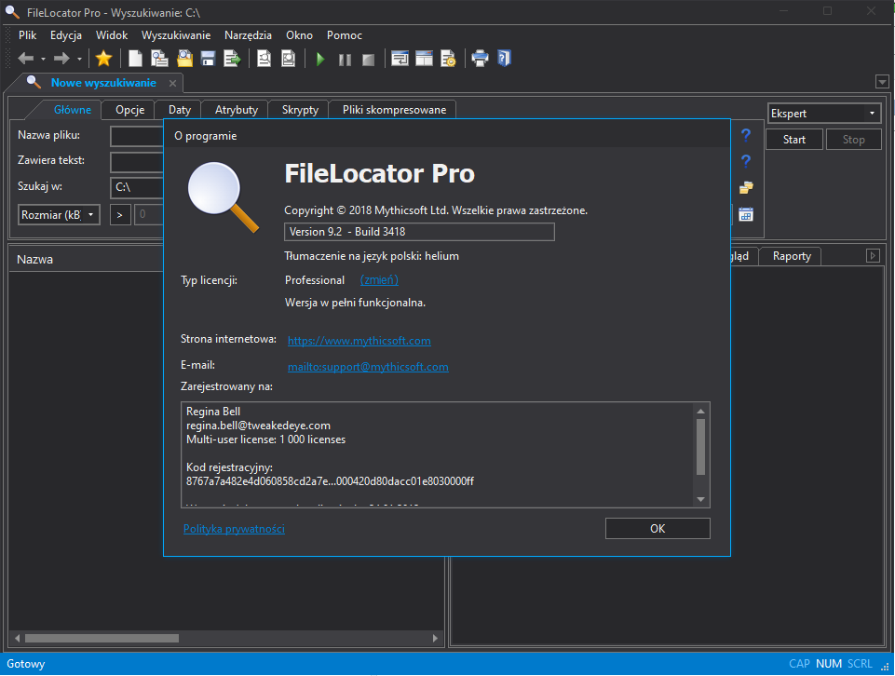The image size is (895, 676).
Task: Click the Stop search button
Action: pos(853,139)
